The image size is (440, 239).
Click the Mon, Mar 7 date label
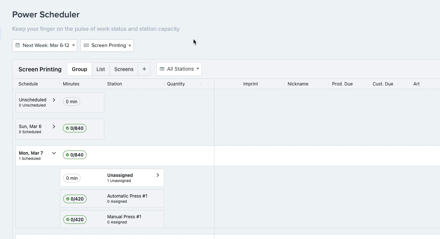(31, 153)
